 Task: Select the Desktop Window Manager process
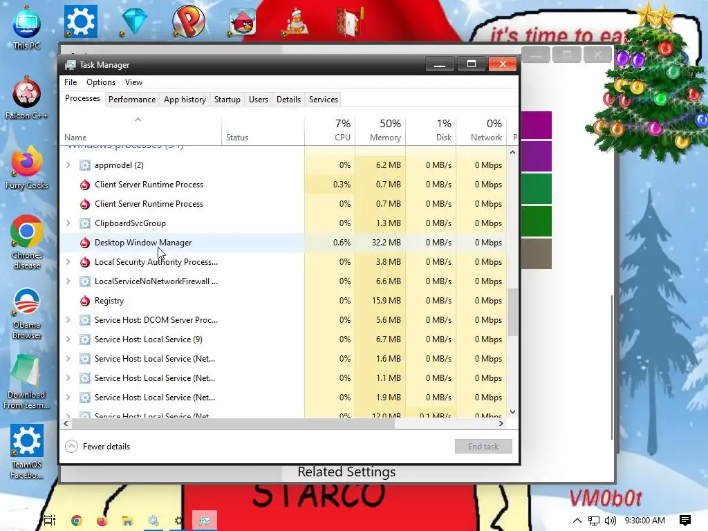coord(283,243)
